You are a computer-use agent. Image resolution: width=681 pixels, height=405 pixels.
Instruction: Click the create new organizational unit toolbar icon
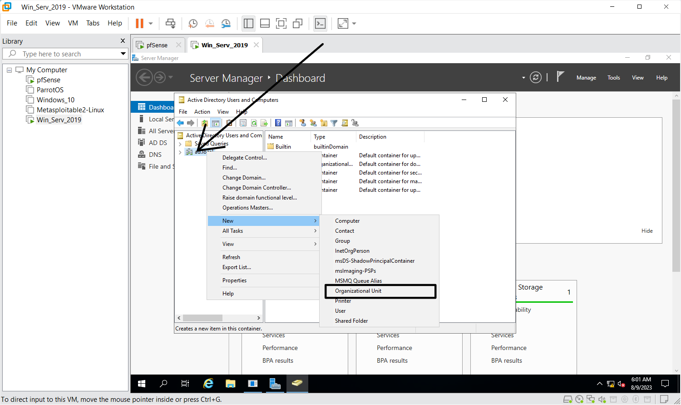(x=324, y=123)
